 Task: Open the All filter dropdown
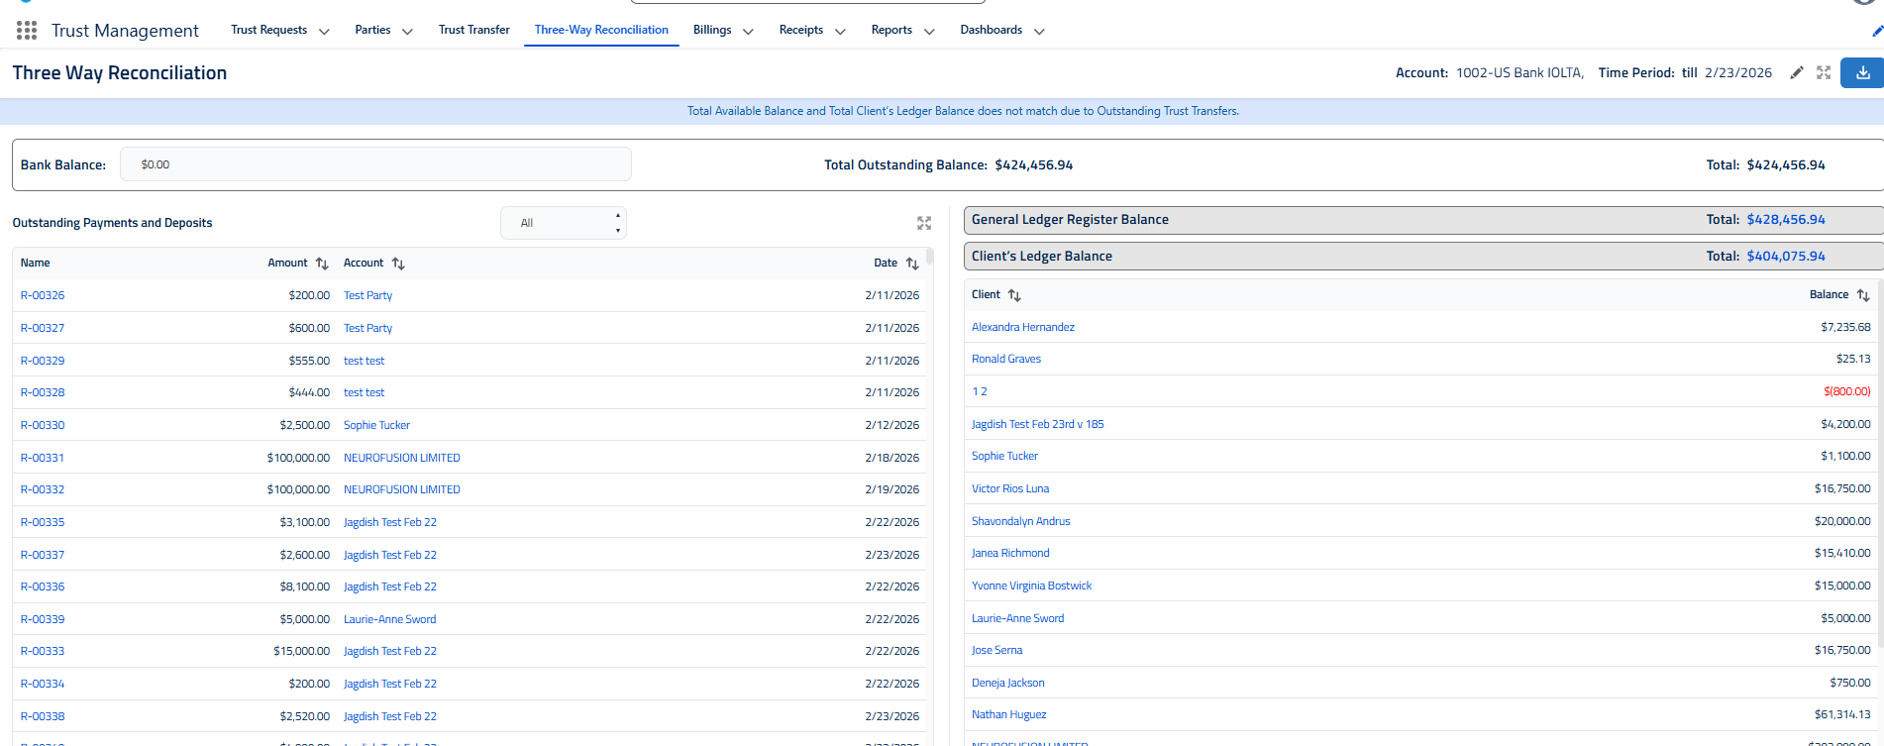tap(563, 223)
